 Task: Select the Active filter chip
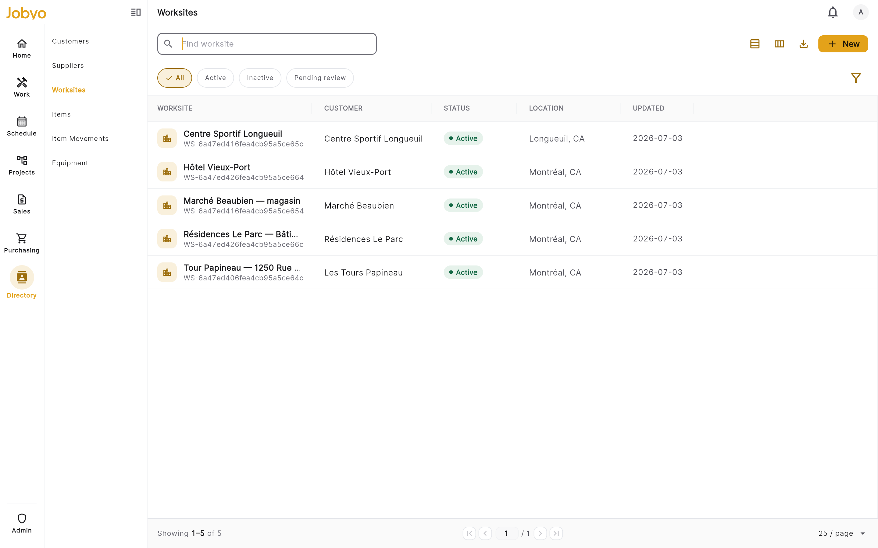216,78
